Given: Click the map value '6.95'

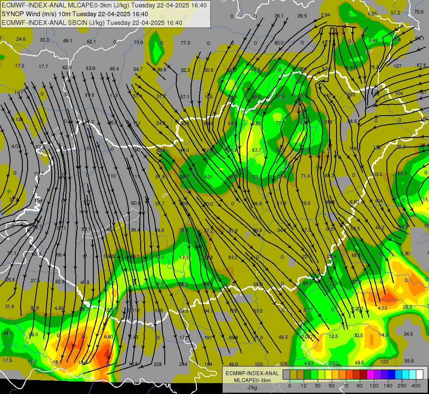Looking at the screenshot, I should (372, 14).
